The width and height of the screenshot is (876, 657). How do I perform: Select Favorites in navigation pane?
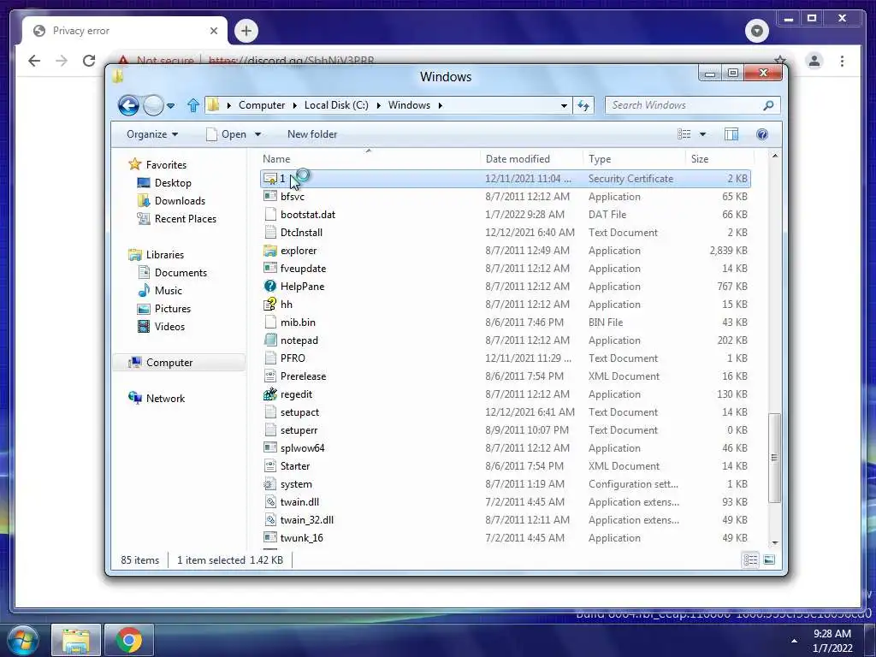pos(166,165)
